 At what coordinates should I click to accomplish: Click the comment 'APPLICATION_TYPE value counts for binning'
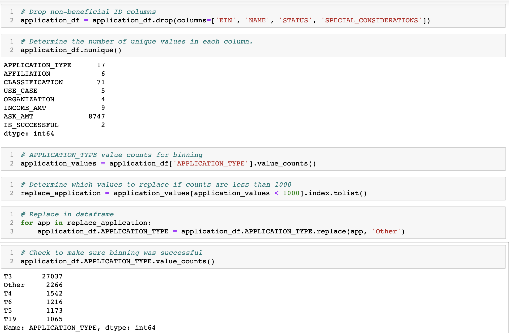[112, 155]
